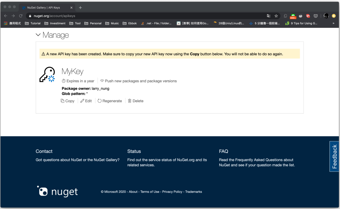Click the extension with 999+ badge
This screenshot has width=340, height=209.
pos(293,16)
